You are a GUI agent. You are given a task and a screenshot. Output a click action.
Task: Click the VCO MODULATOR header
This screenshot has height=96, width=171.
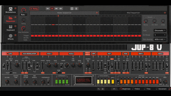tap(29, 54)
